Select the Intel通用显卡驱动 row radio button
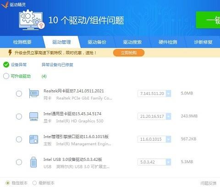This screenshot has height=187, width=220. tap(19, 116)
